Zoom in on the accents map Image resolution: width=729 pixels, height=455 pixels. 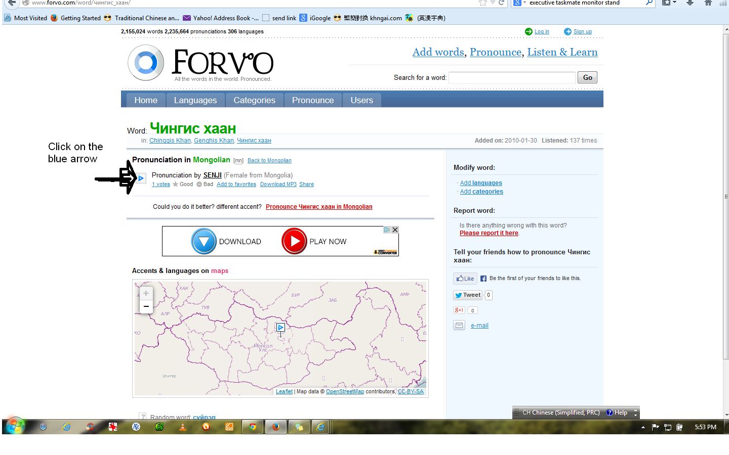point(146,293)
